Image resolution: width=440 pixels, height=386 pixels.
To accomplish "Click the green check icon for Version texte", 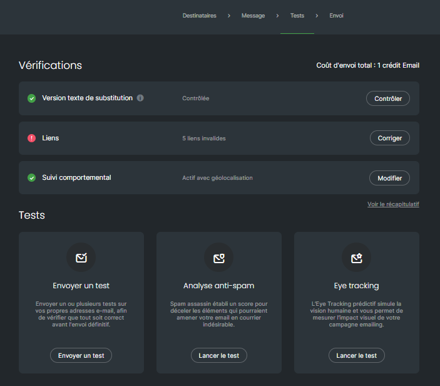I will [31, 98].
